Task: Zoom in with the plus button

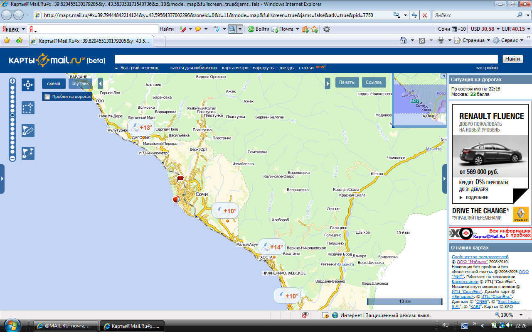Action: click(12, 81)
